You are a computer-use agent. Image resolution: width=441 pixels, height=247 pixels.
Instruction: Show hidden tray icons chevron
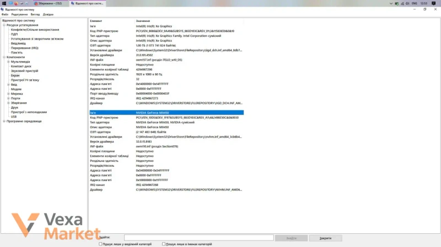pos(391,3)
